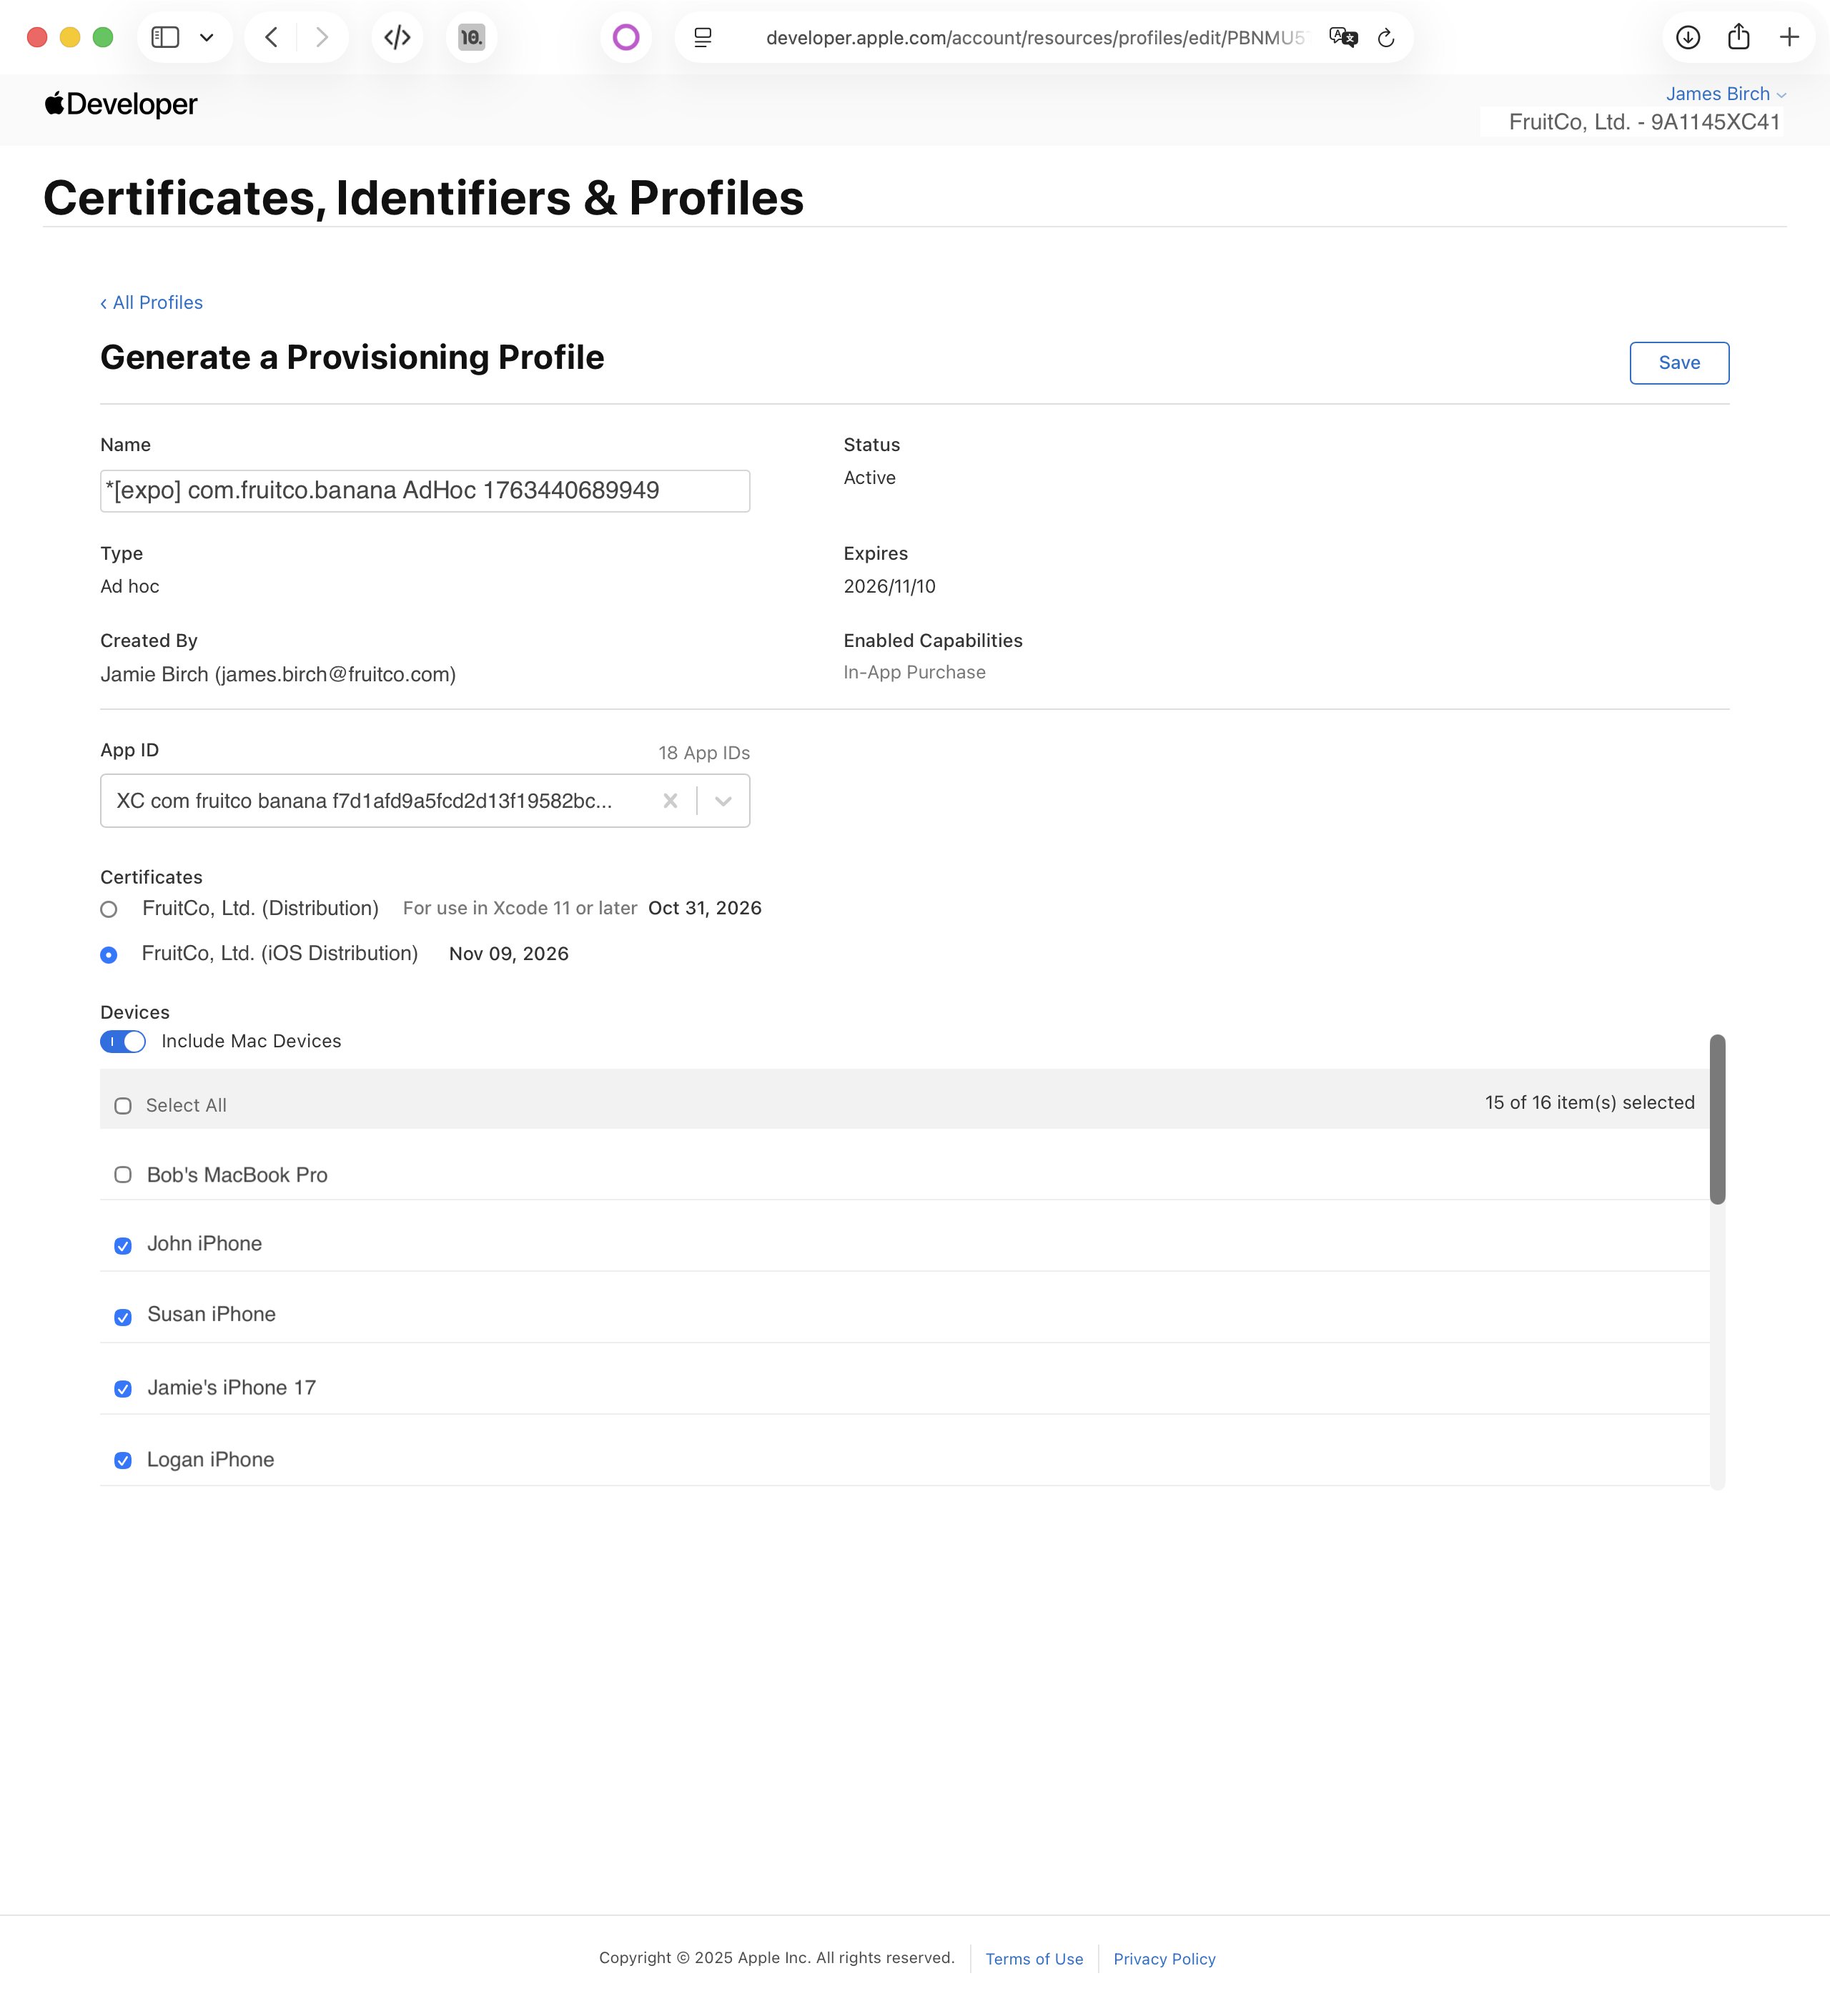Image resolution: width=1830 pixels, height=2016 pixels.
Task: Go back to All Profiles
Action: 151,303
